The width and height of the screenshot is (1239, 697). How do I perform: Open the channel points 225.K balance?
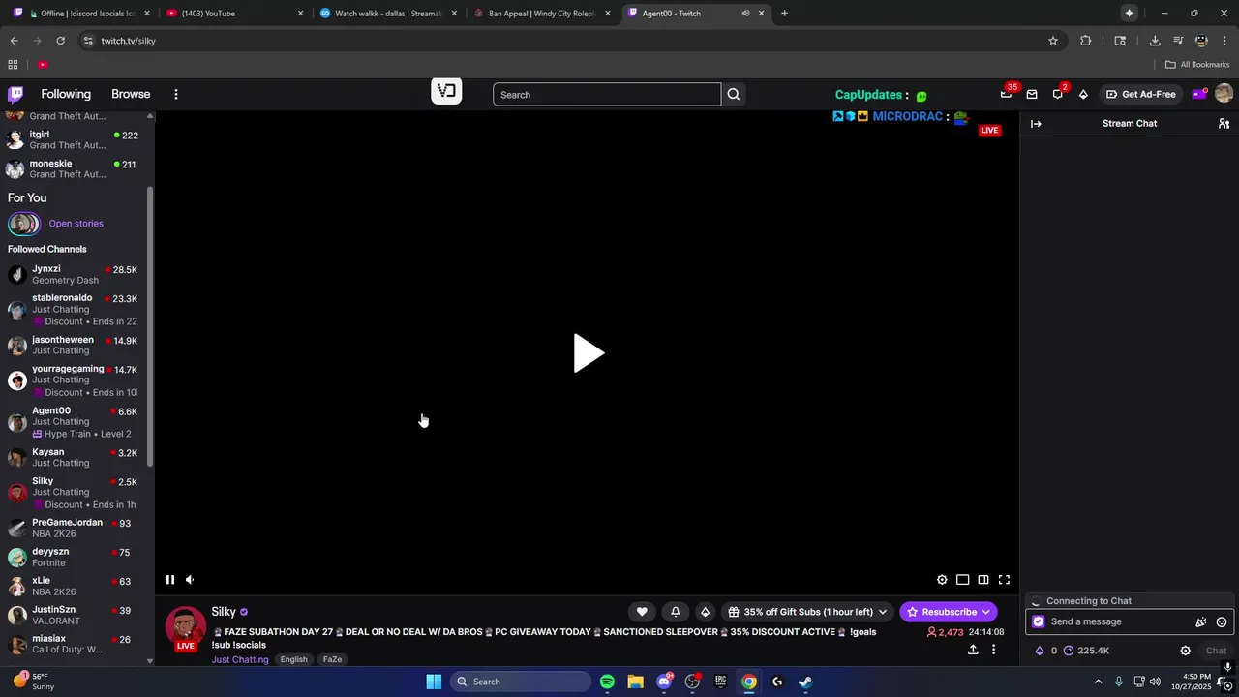[1085, 651]
